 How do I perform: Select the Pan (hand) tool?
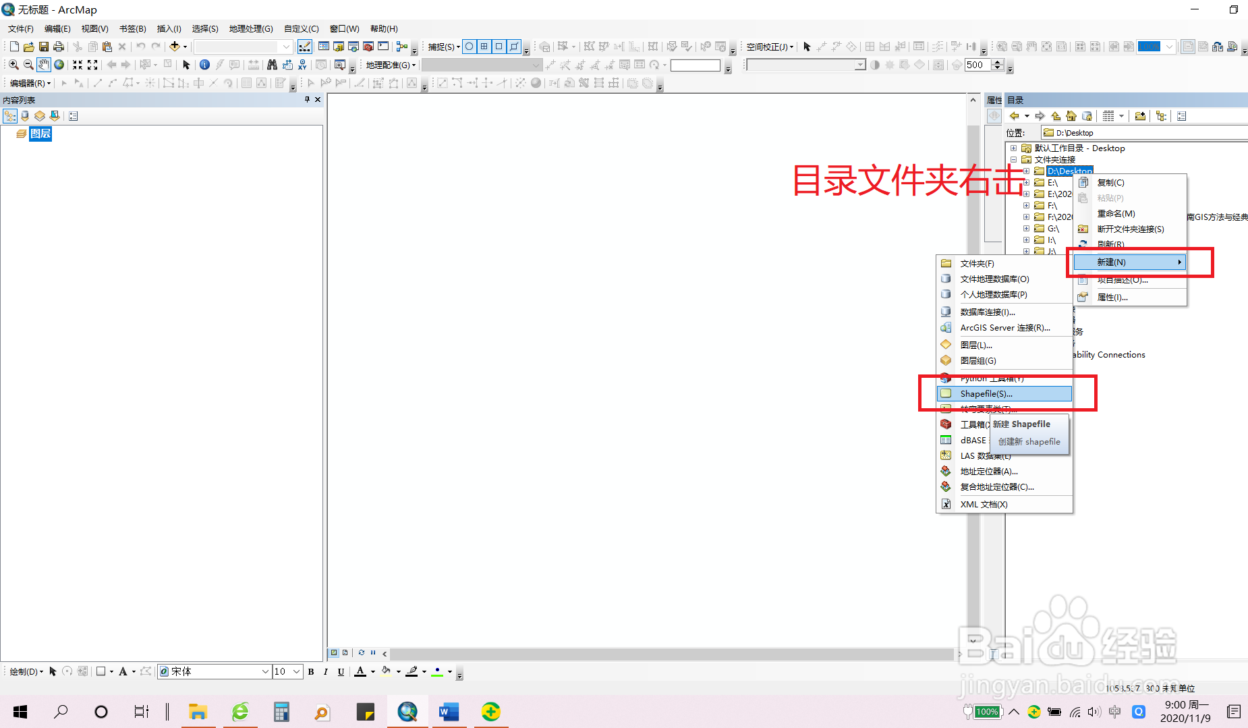(x=43, y=65)
